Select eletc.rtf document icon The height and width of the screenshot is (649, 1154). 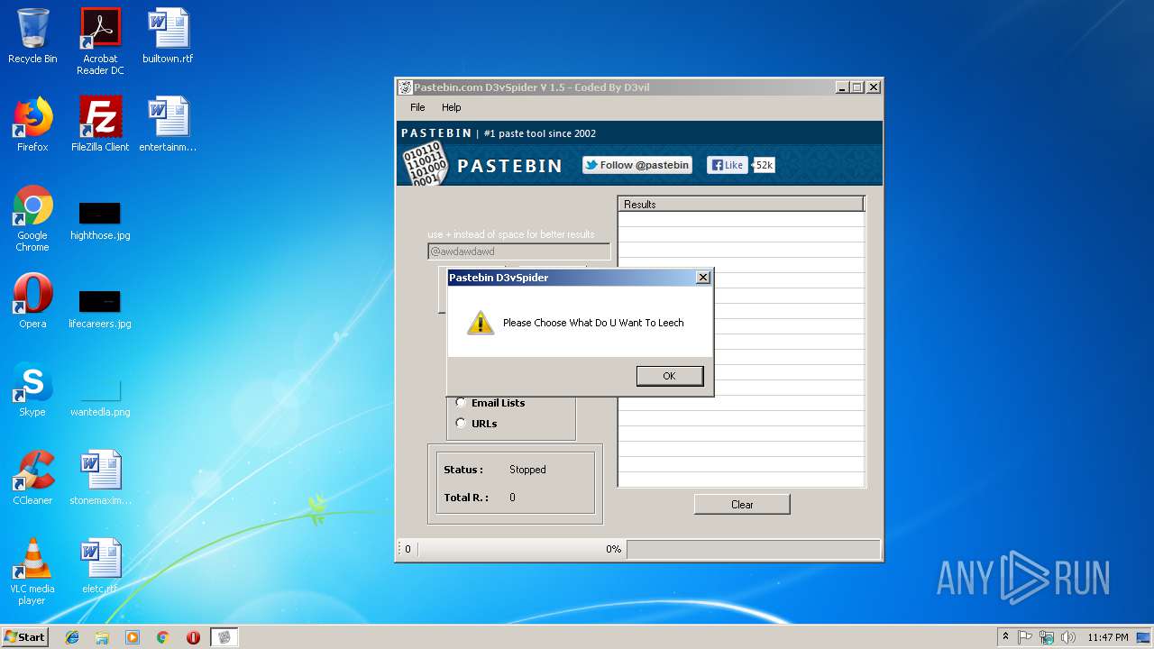point(100,566)
